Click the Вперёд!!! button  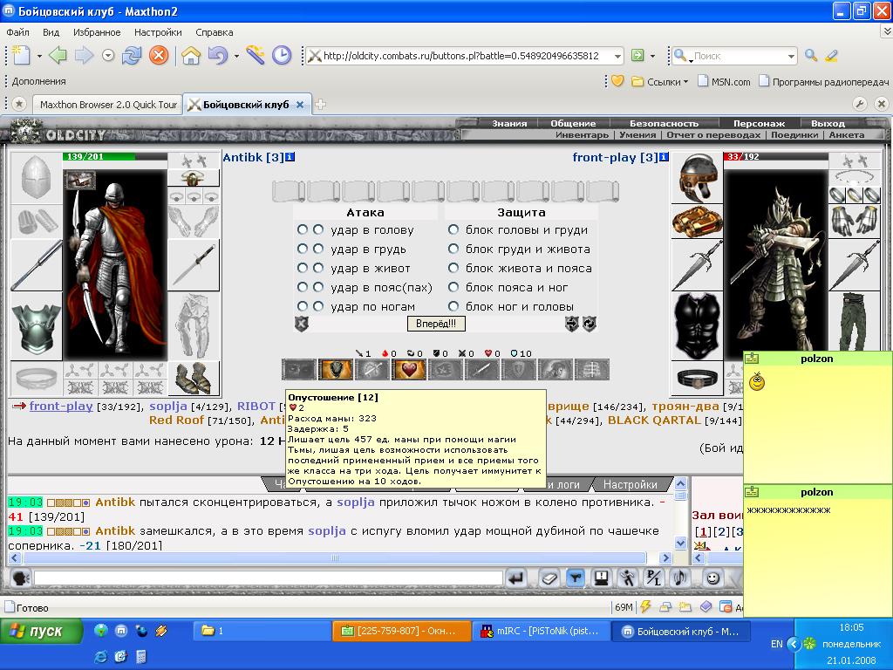(x=436, y=324)
